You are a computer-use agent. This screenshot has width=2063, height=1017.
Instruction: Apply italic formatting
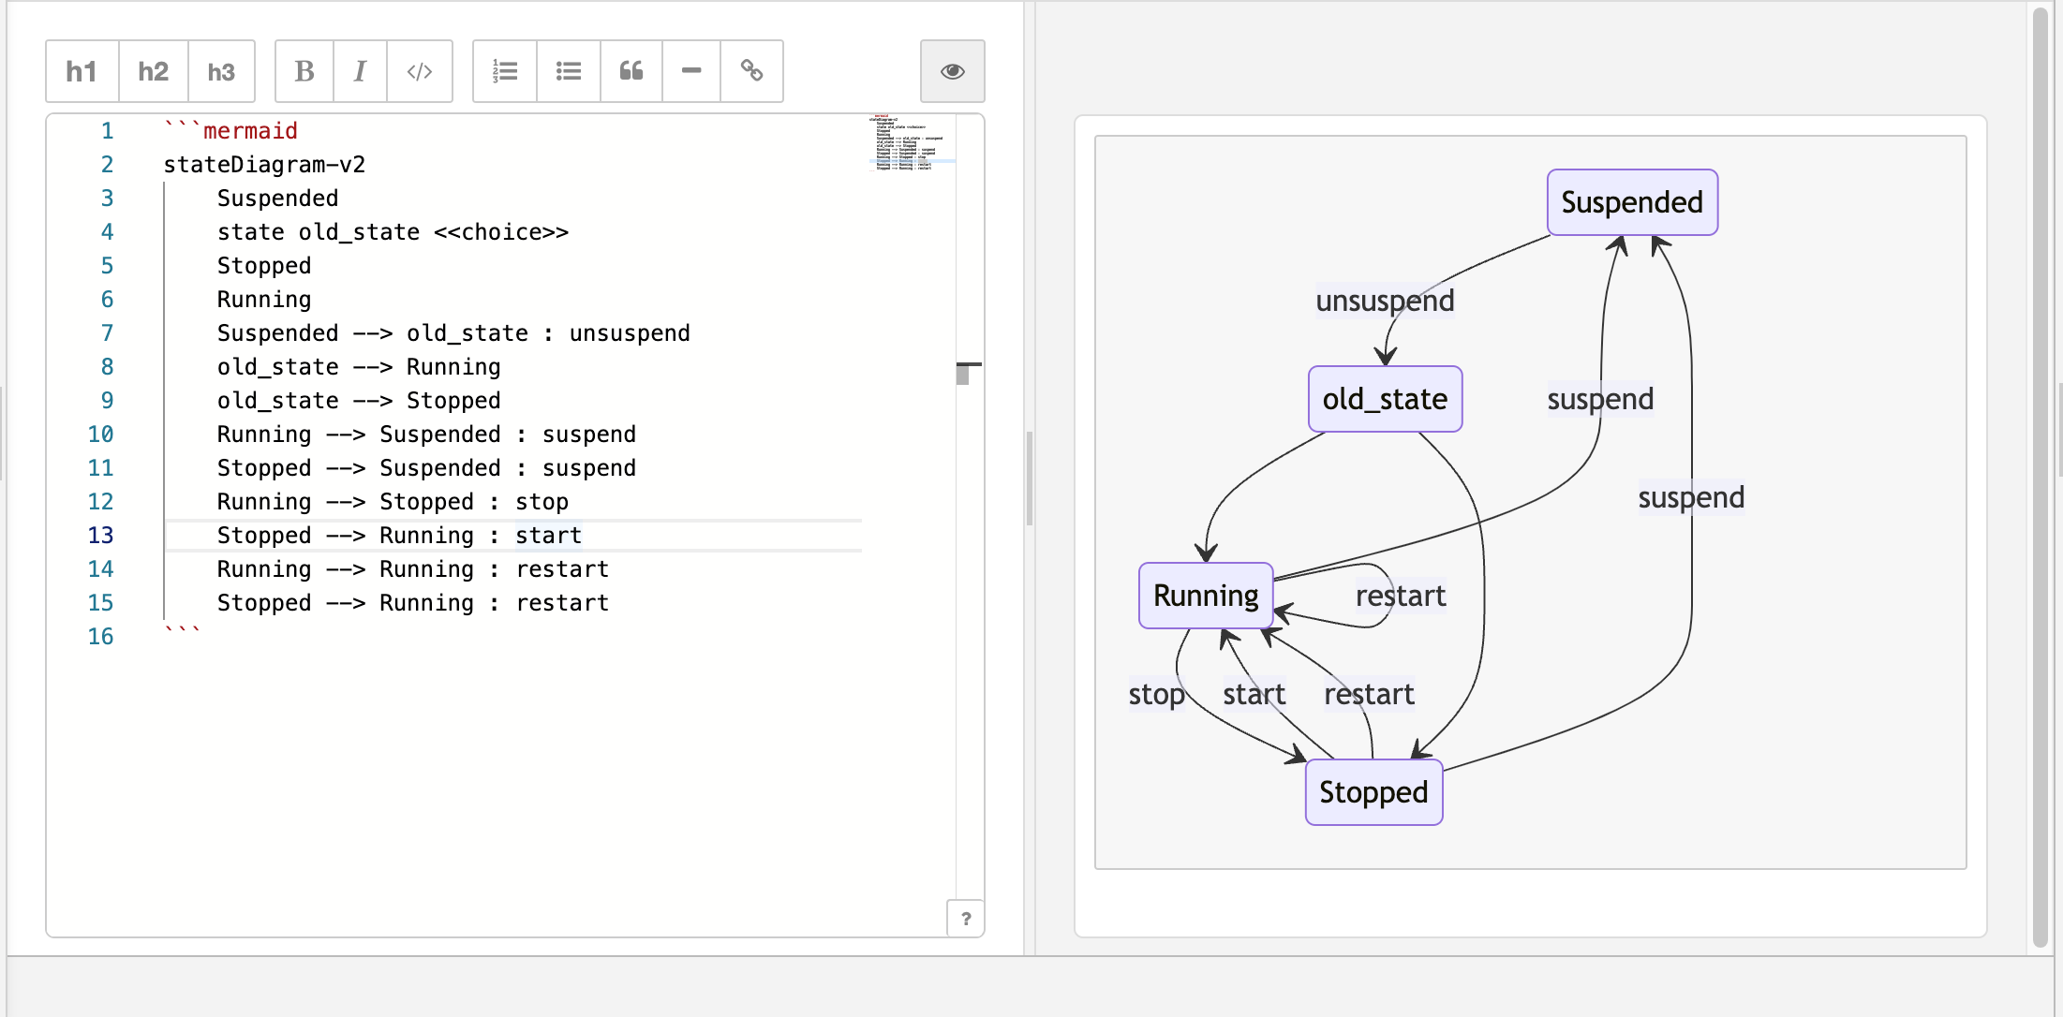tap(360, 71)
